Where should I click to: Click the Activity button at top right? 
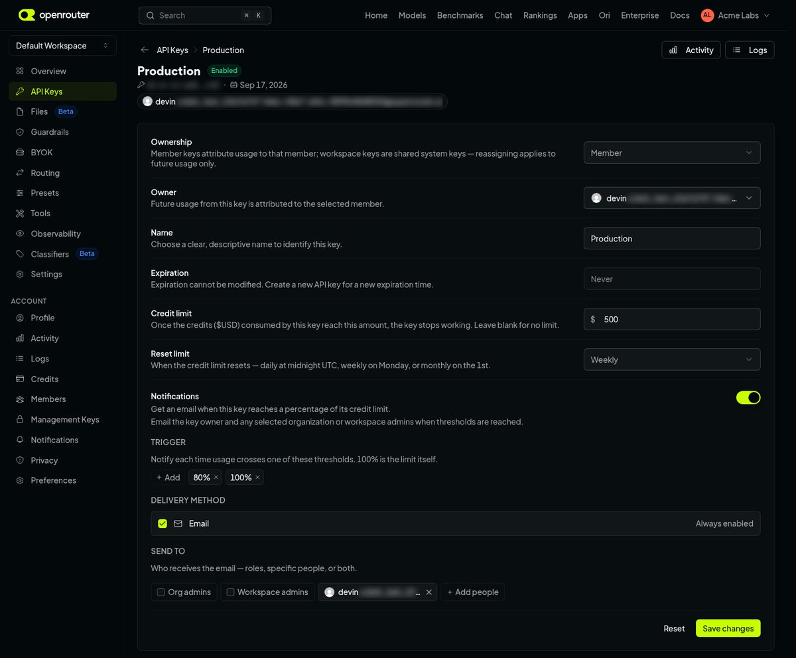[691, 50]
